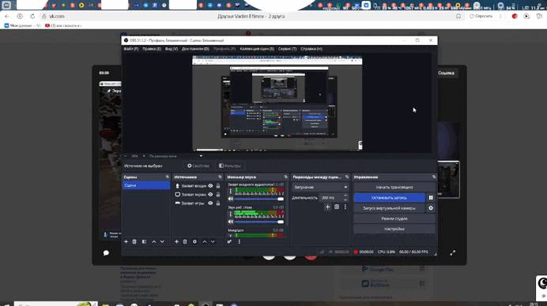
Task: Open scene filters icon in Scenes panel
Action: point(144,241)
